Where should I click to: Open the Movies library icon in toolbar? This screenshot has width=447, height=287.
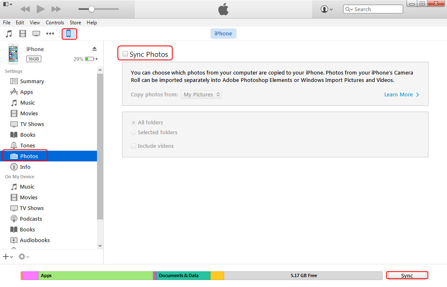click(x=23, y=34)
